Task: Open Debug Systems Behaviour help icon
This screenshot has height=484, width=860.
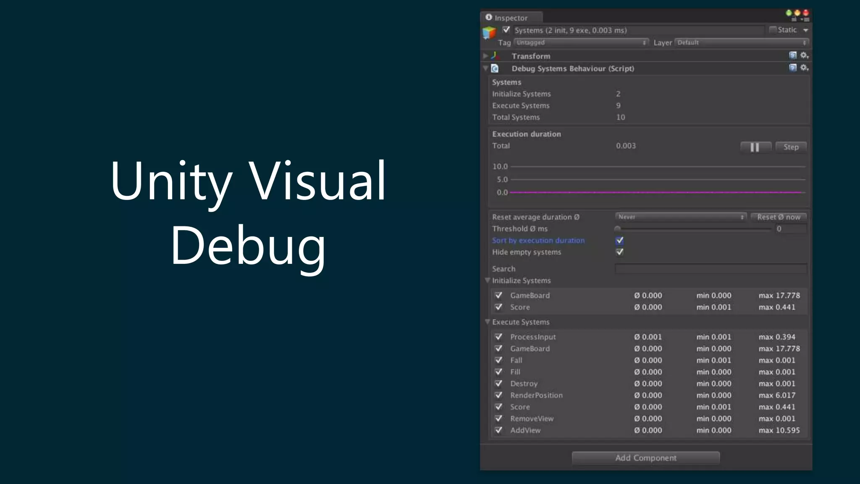Action: click(x=793, y=68)
